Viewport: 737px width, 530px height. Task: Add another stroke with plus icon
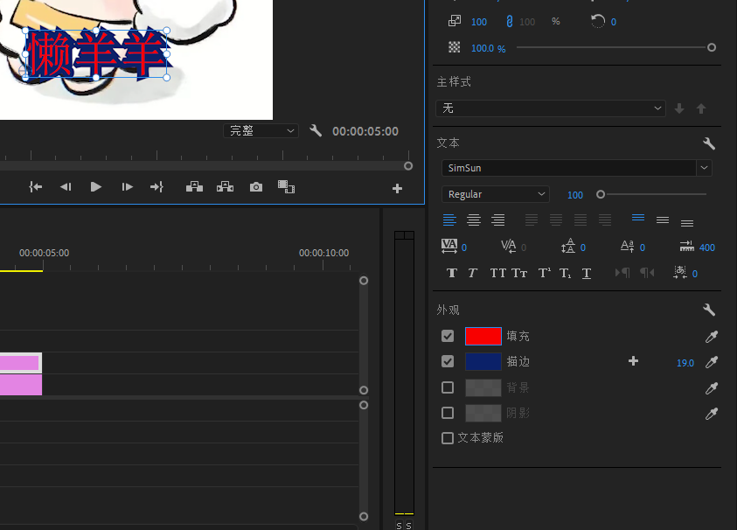(x=634, y=361)
